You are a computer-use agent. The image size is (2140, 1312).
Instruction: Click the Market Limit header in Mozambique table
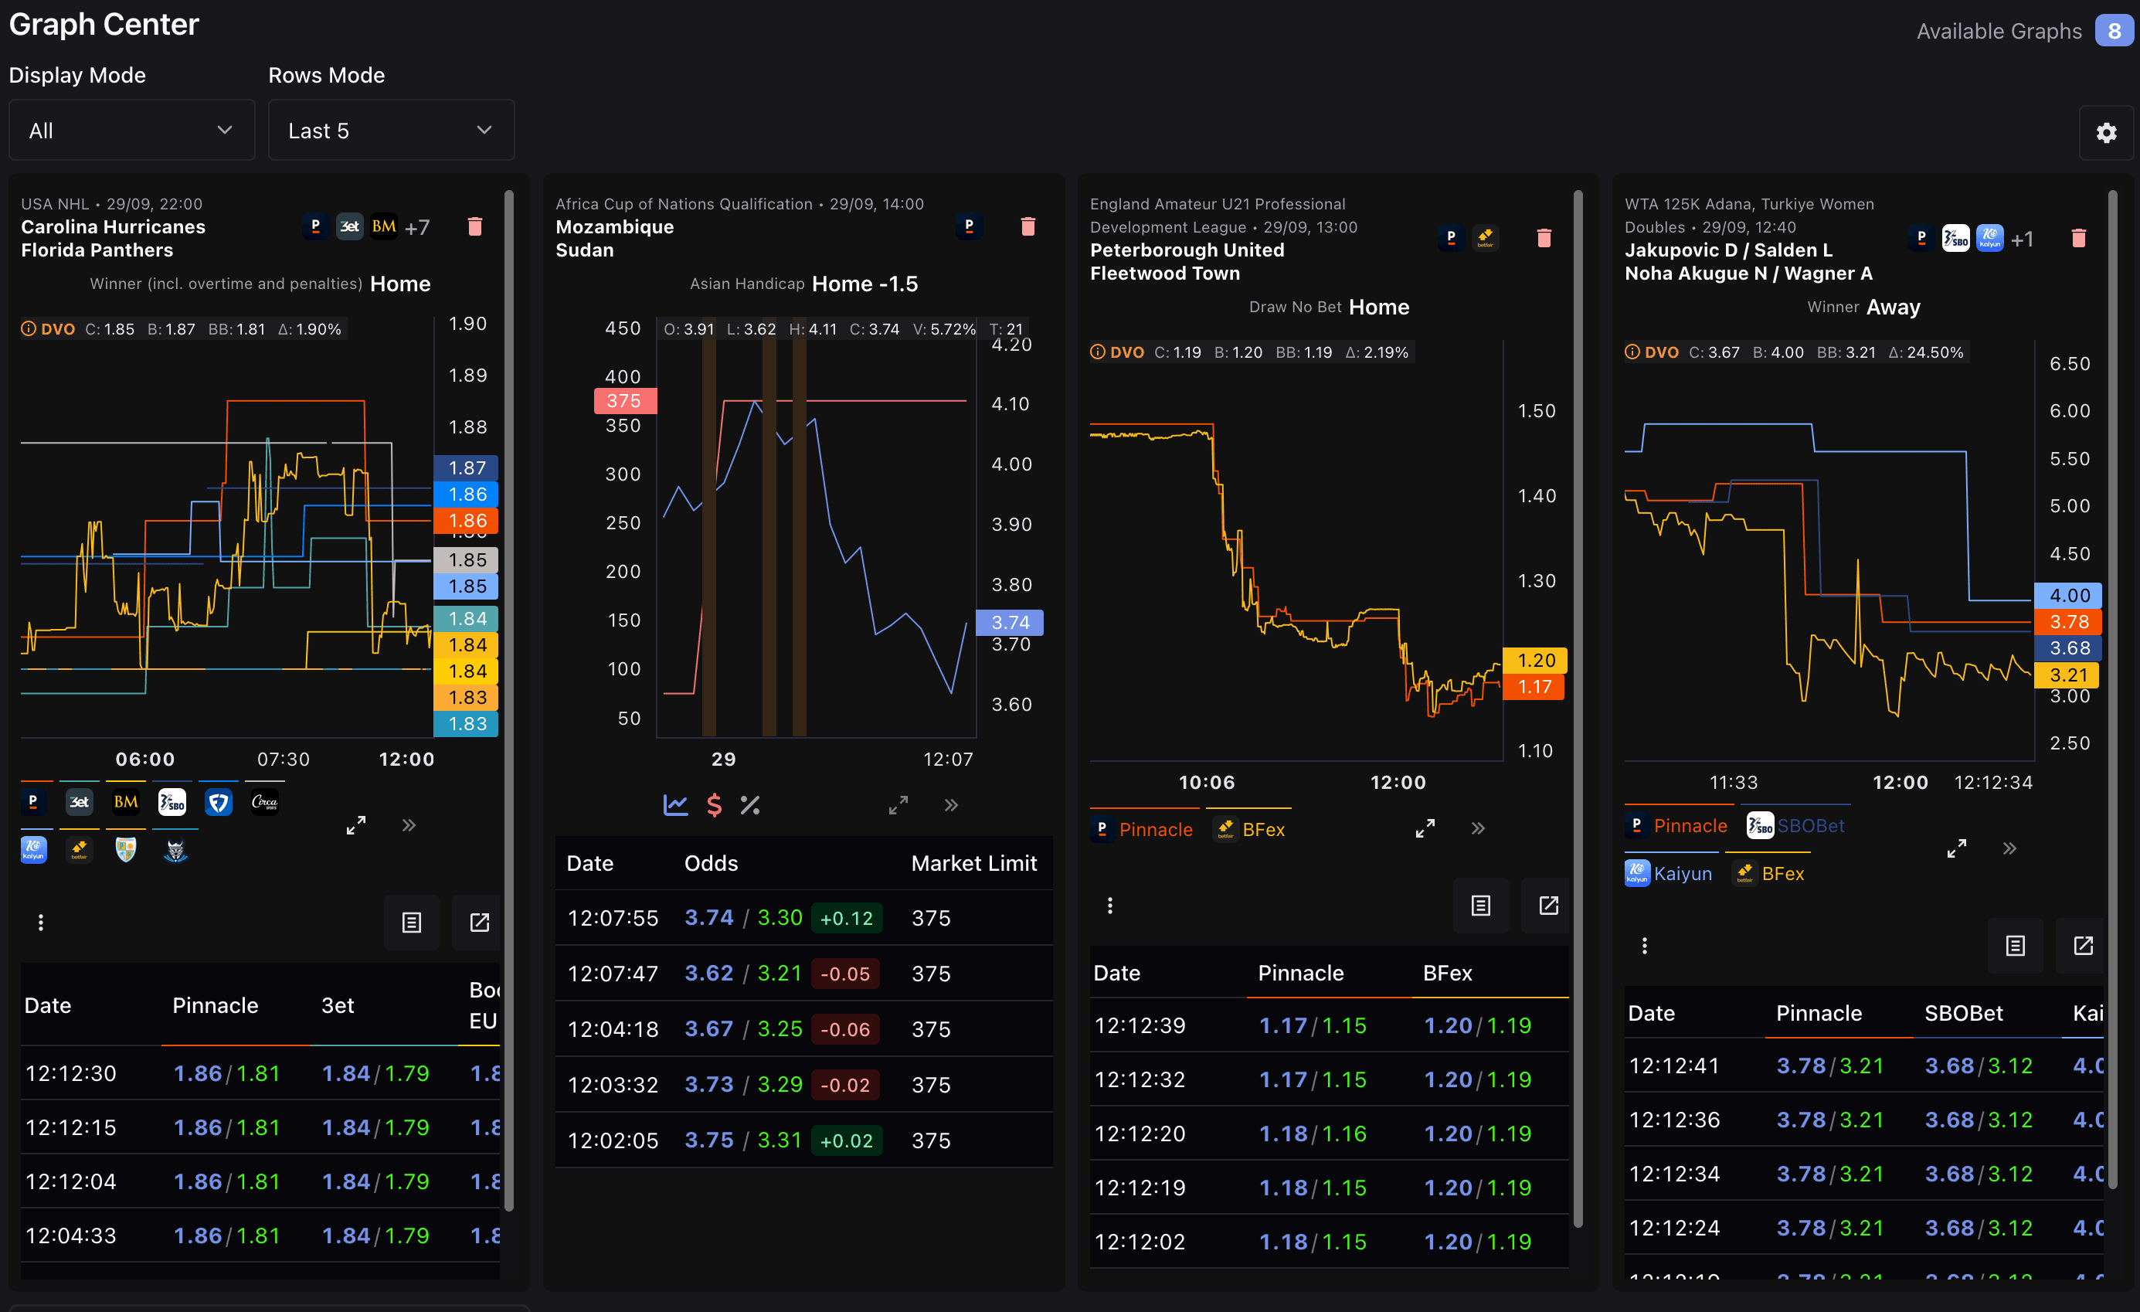click(x=973, y=863)
